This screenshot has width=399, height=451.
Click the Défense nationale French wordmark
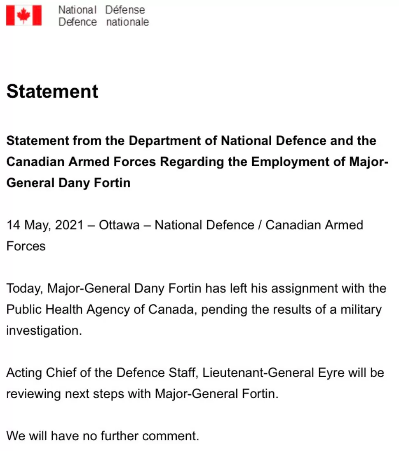tap(127, 16)
